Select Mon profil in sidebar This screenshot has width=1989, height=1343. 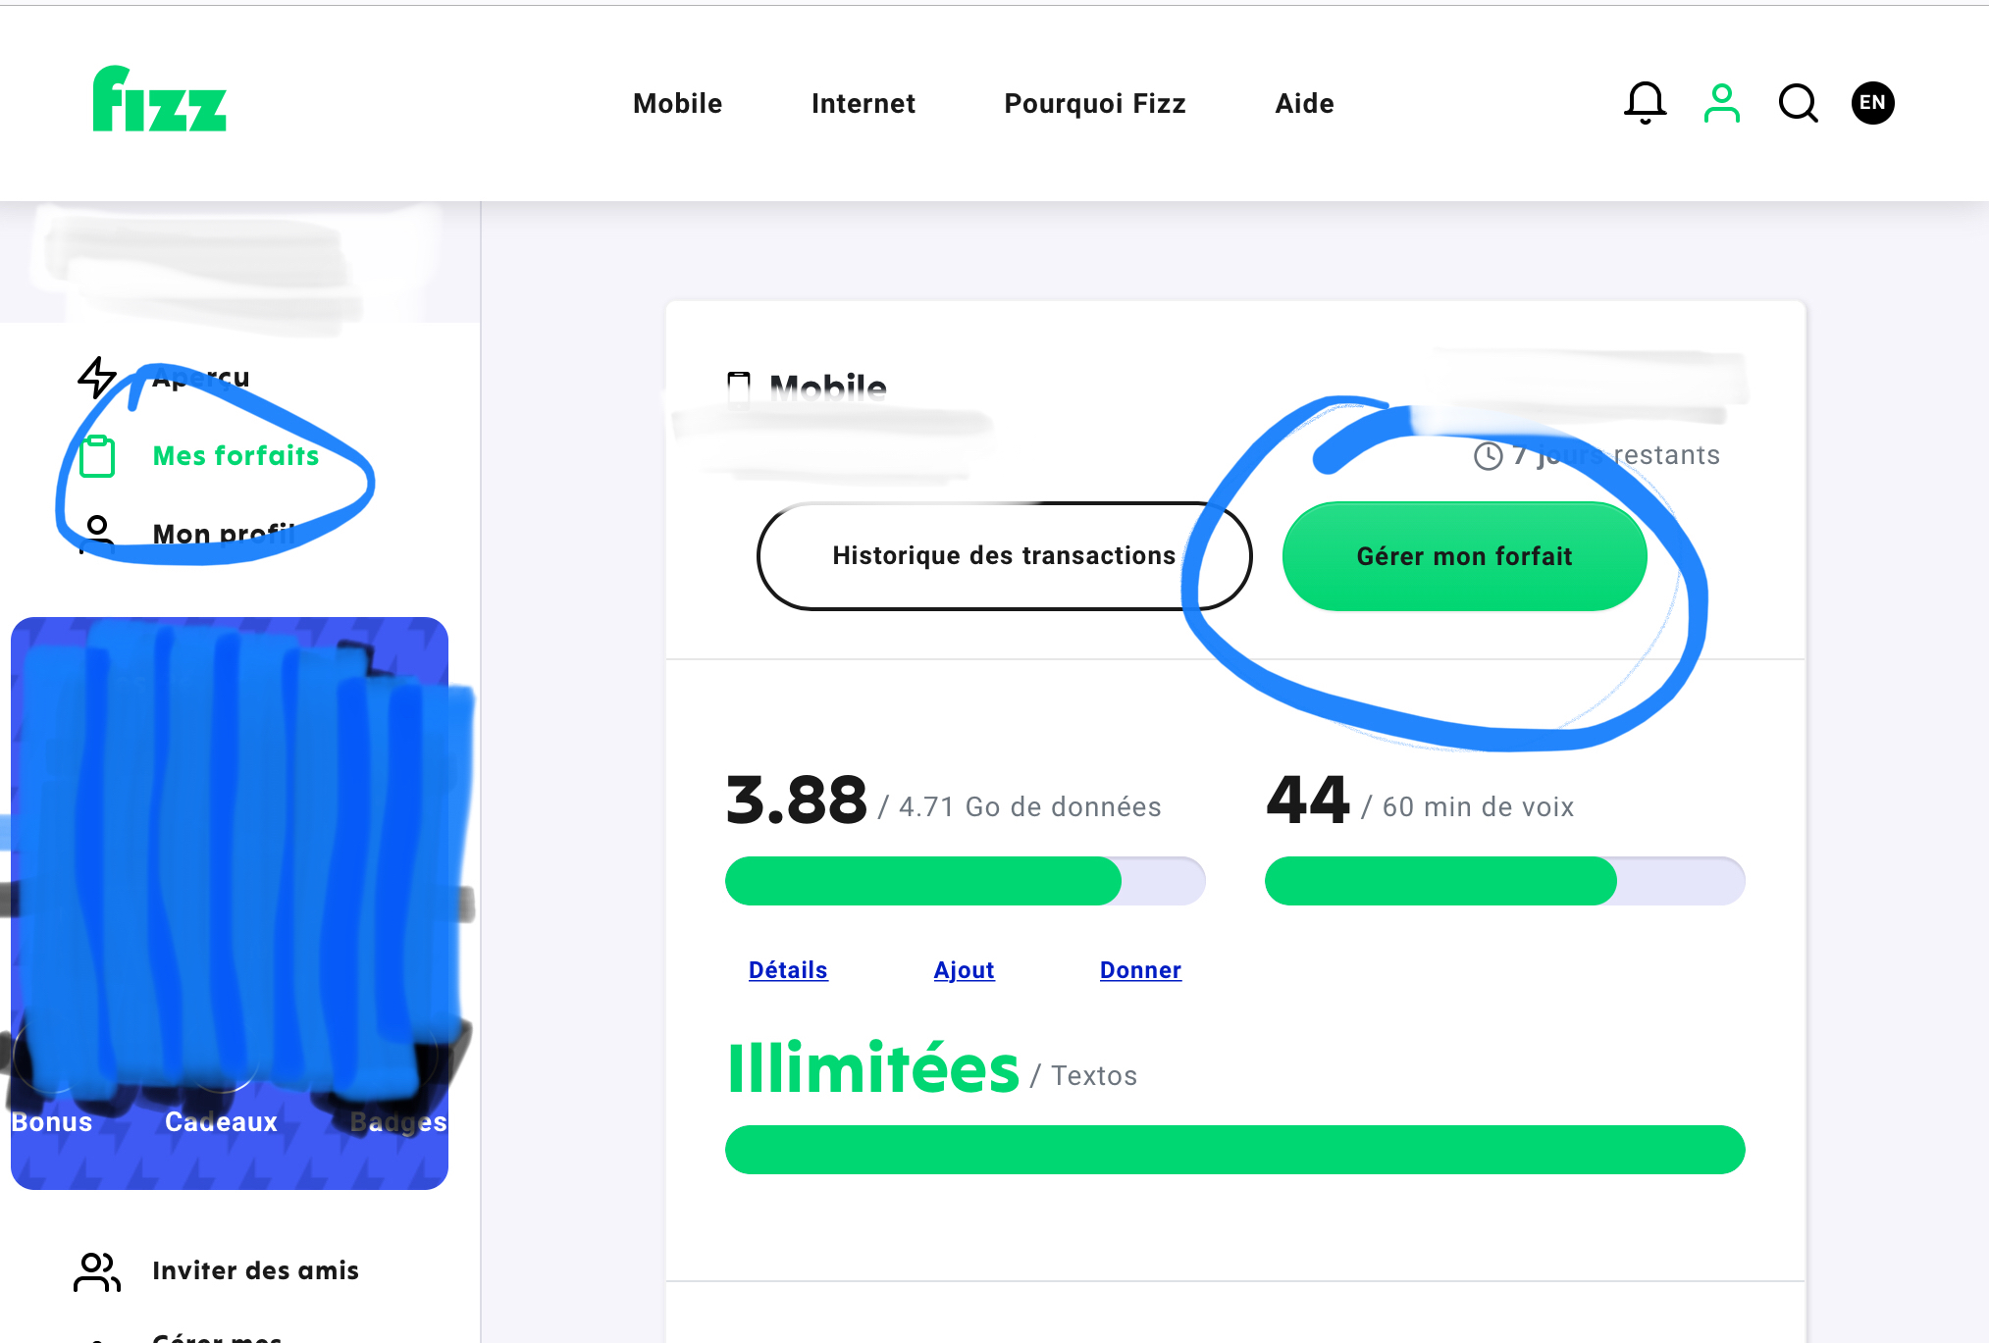pyautogui.click(x=224, y=535)
